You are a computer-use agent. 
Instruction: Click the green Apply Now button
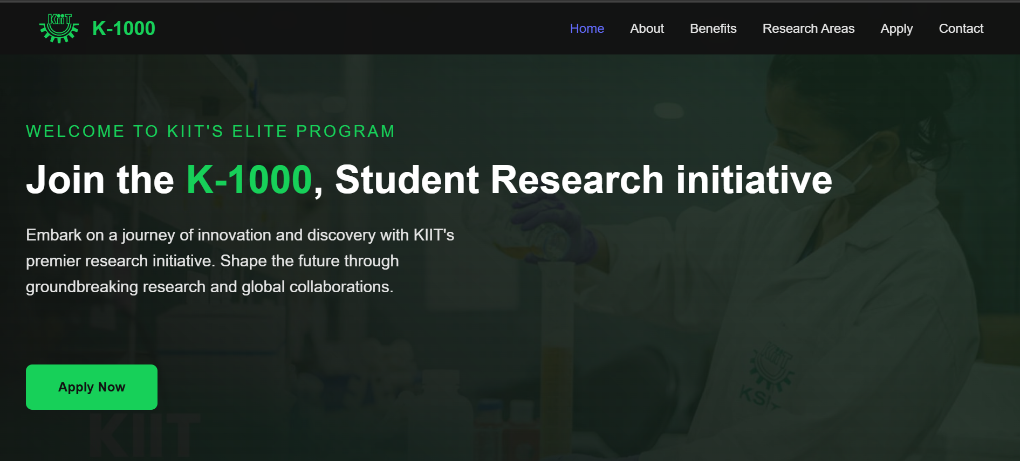(92, 387)
